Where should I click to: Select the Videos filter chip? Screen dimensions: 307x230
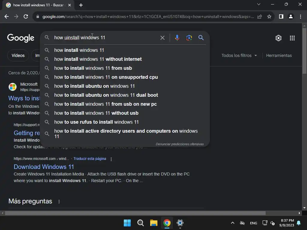coord(18,55)
